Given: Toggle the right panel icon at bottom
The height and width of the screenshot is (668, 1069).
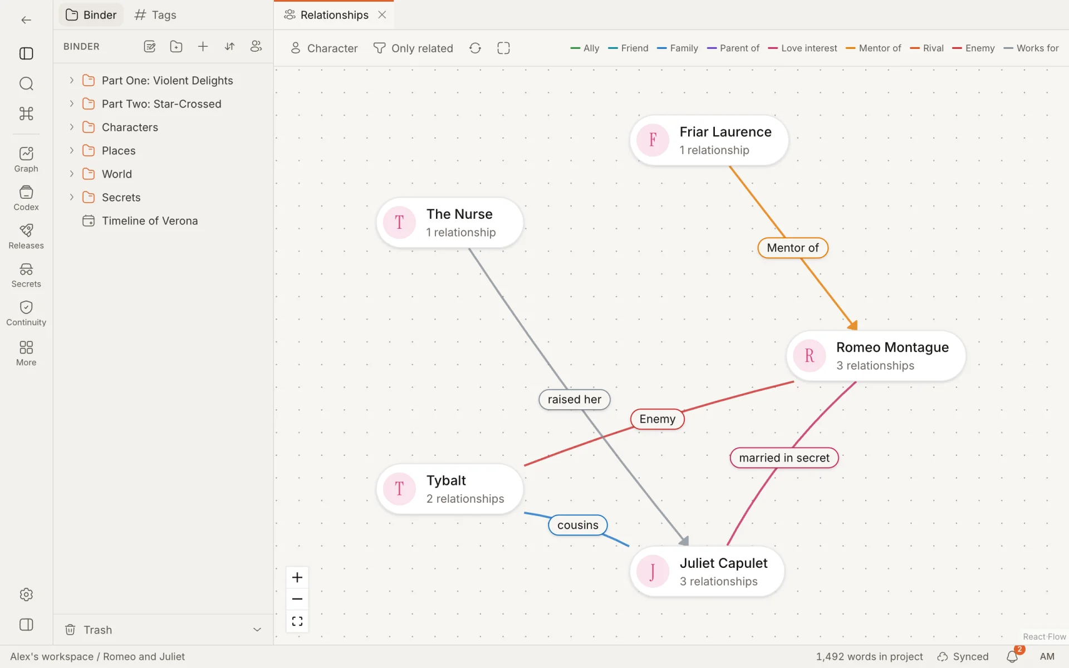Looking at the screenshot, I should pos(26,625).
